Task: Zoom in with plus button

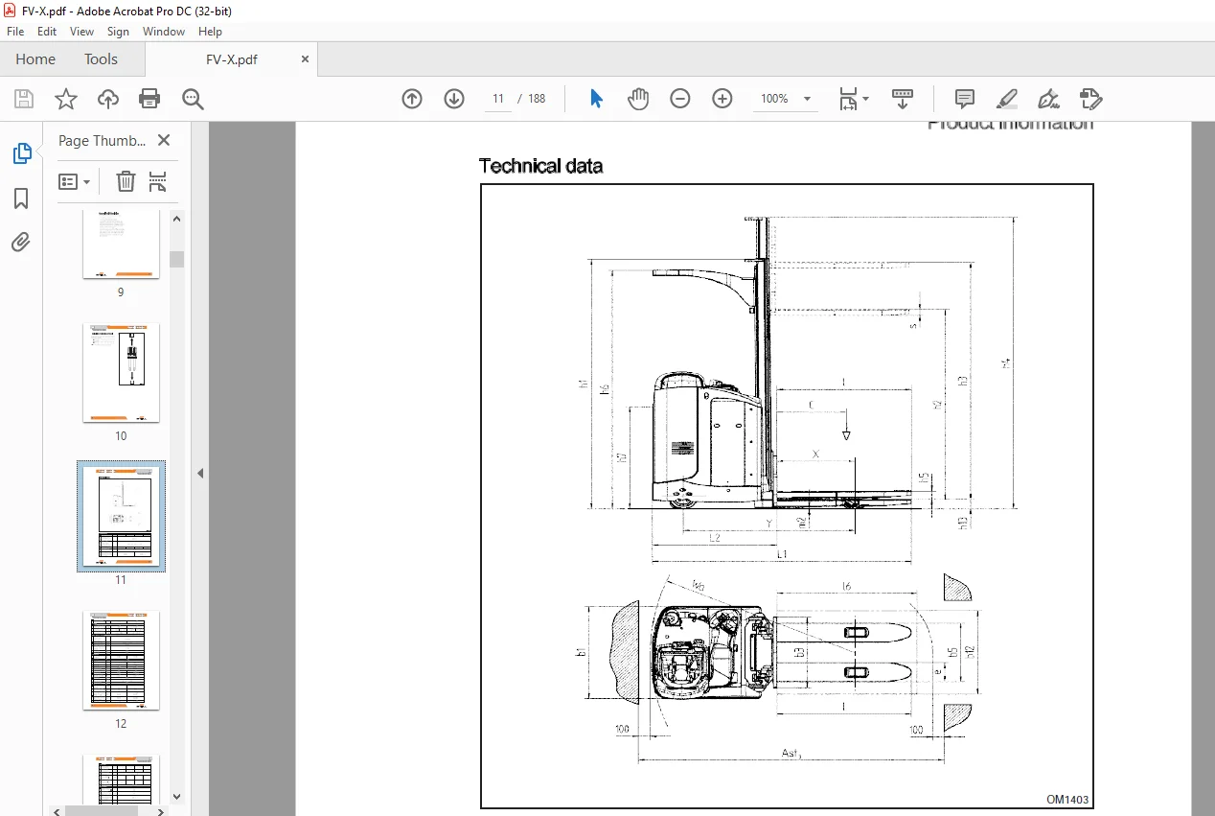Action: [722, 99]
